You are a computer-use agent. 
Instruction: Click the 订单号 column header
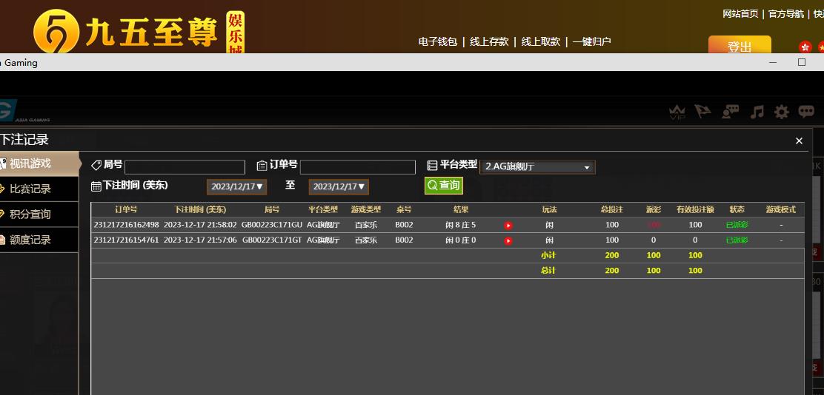(x=126, y=209)
